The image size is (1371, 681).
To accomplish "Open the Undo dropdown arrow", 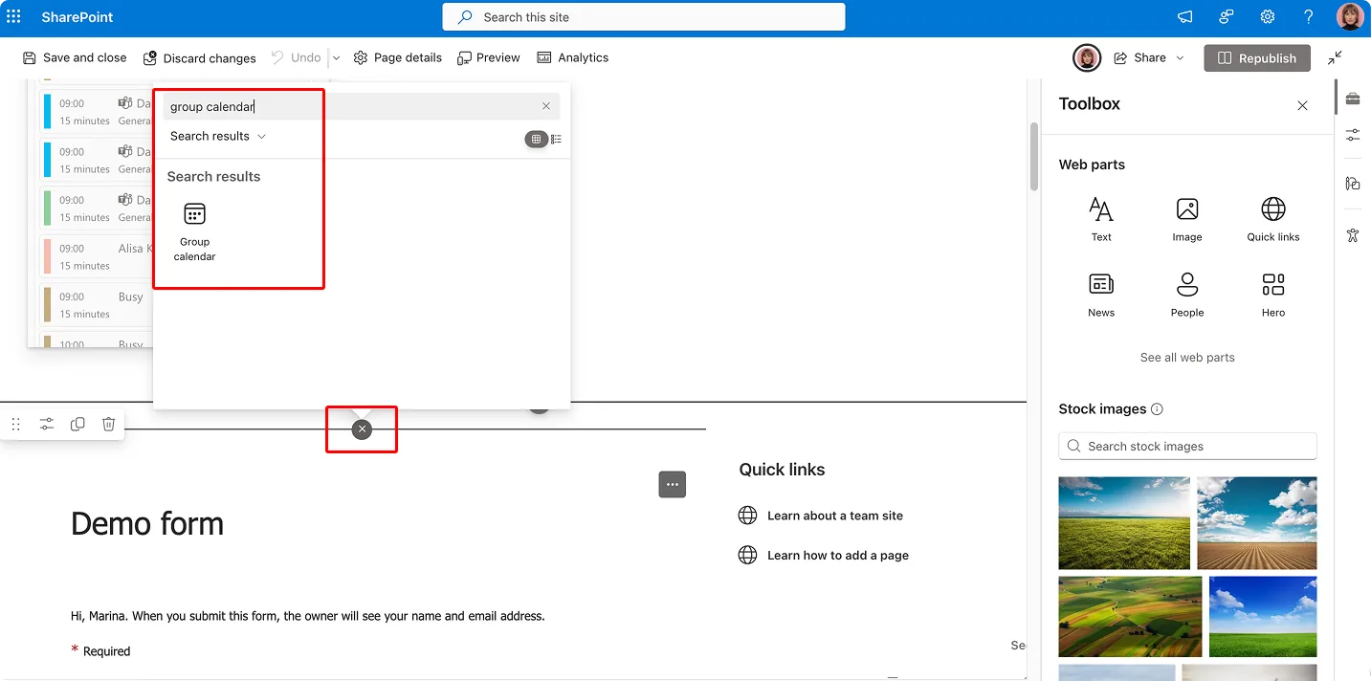I will pos(336,57).
